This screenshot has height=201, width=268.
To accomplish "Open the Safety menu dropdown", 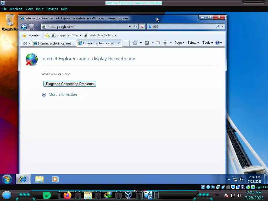I will (193, 43).
